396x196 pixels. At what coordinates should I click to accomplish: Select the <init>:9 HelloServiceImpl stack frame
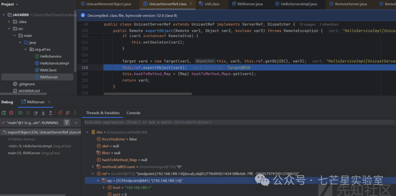[x=39, y=146]
